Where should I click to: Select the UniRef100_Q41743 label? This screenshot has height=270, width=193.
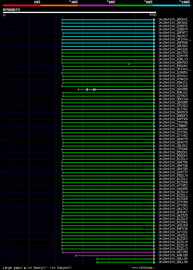pos(173,209)
